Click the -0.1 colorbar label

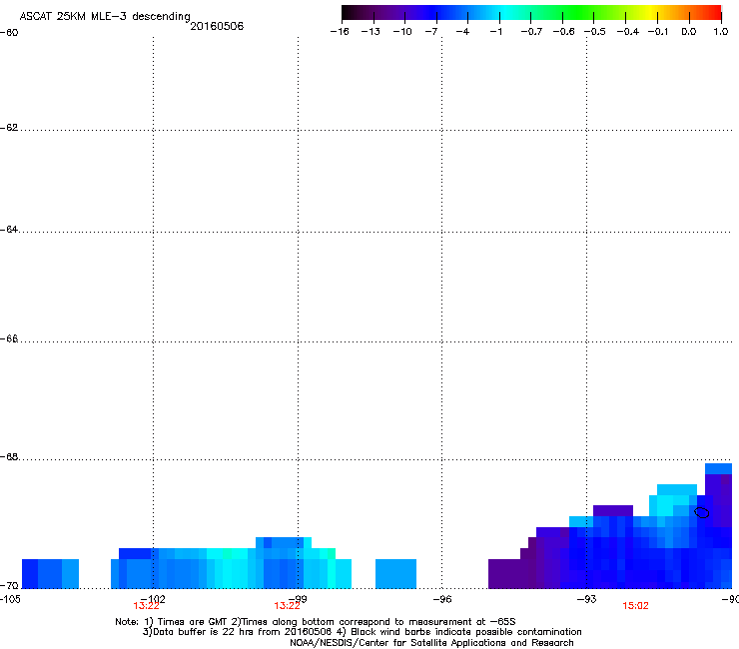(x=658, y=32)
